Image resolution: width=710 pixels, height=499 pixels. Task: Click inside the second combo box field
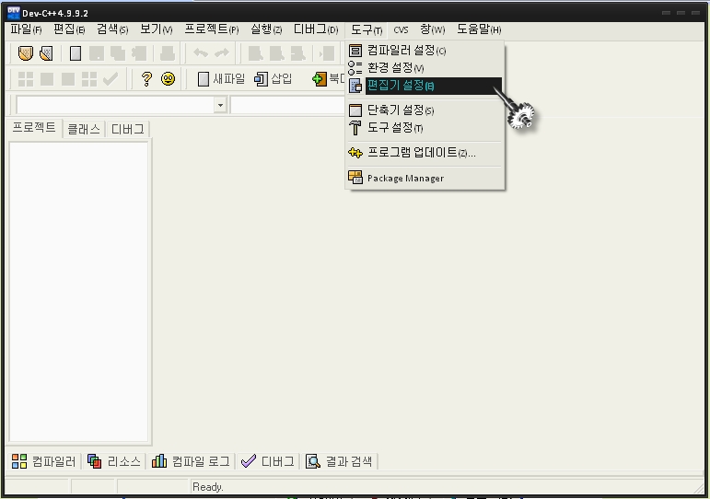[x=288, y=105]
